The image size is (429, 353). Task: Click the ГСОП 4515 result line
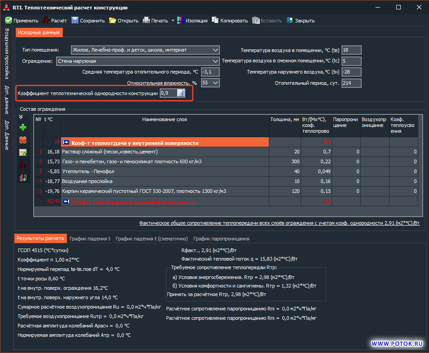click(x=43, y=250)
